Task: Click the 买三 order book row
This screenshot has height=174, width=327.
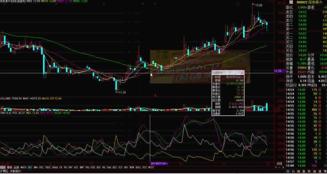Action: tap(306, 42)
